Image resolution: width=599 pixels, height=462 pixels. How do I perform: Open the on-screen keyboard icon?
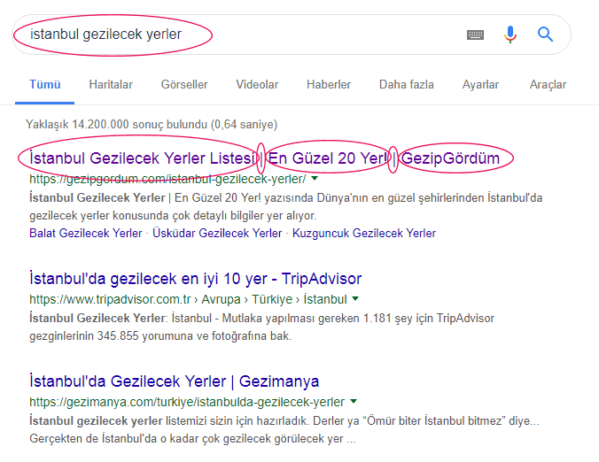click(x=475, y=35)
